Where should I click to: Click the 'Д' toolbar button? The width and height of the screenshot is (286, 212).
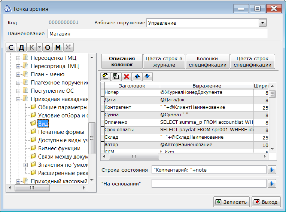pos(21,47)
